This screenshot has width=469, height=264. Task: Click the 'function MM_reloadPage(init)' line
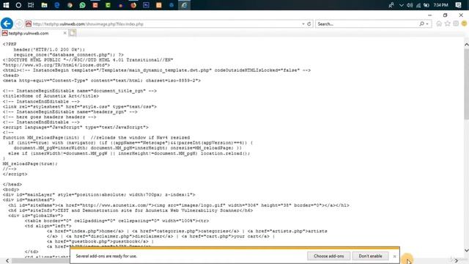tap(96, 138)
